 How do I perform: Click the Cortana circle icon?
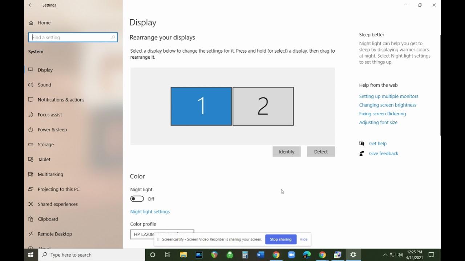(x=153, y=255)
